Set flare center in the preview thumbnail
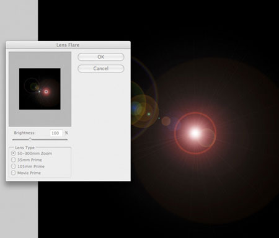This screenshot has width=279, height=238. (x=40, y=89)
